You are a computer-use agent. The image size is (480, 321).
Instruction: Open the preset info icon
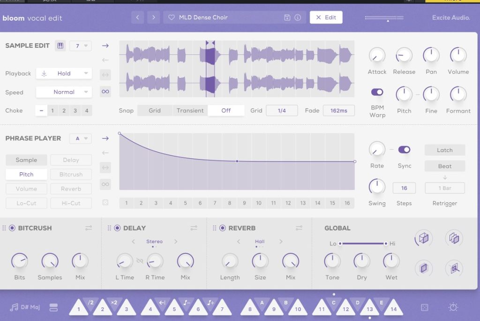(298, 17)
